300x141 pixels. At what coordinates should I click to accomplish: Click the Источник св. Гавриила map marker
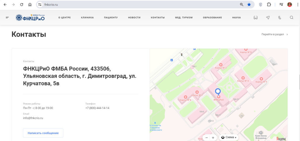(x=155, y=123)
